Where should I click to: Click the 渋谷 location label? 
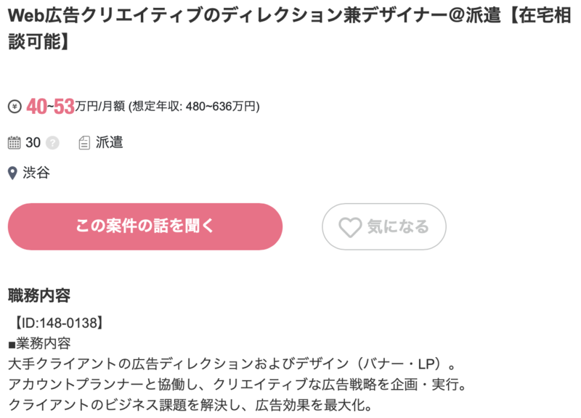pos(36,173)
